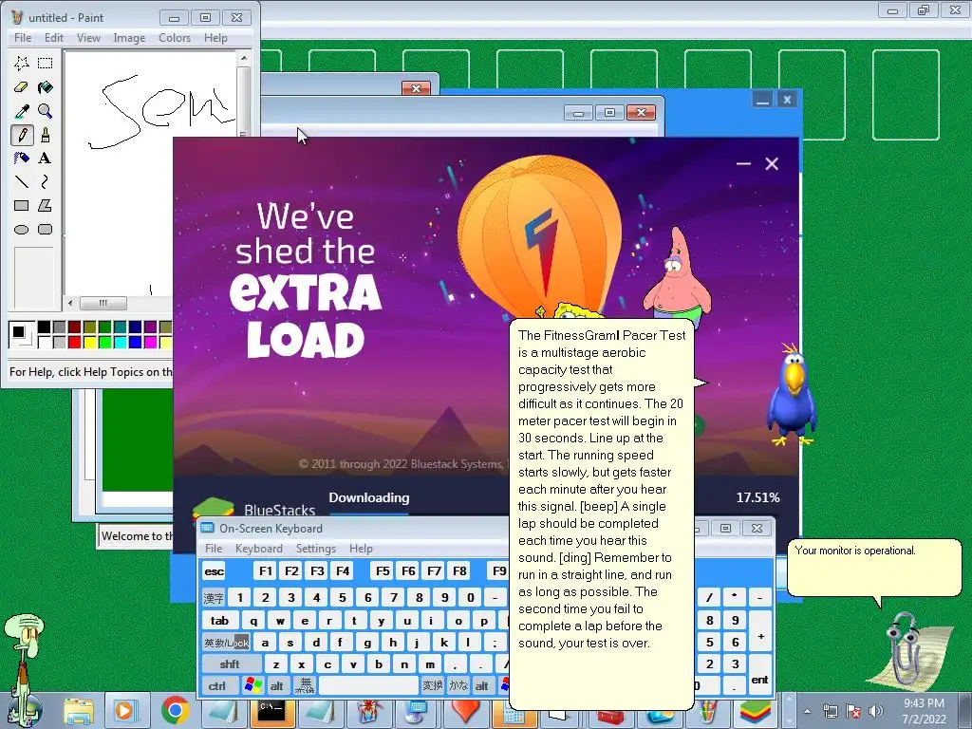Image resolution: width=972 pixels, height=729 pixels.
Task: Click the volume speaker tray icon
Action: 876,711
